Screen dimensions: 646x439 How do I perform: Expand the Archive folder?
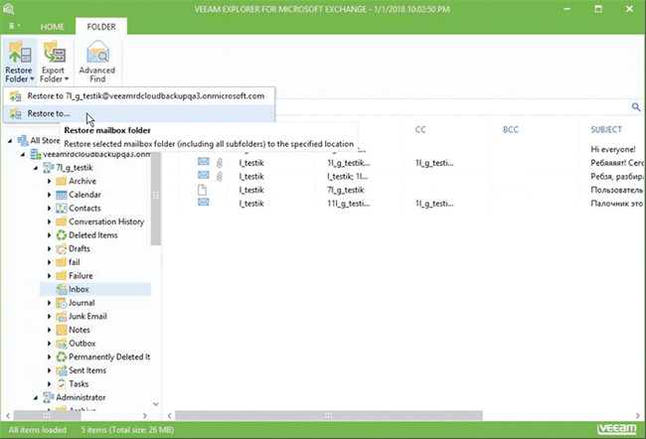coord(49,181)
